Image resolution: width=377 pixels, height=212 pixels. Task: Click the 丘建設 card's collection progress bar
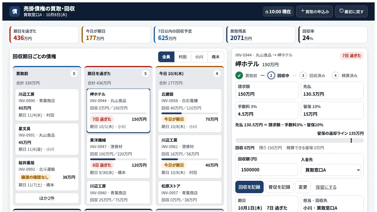click(190, 113)
